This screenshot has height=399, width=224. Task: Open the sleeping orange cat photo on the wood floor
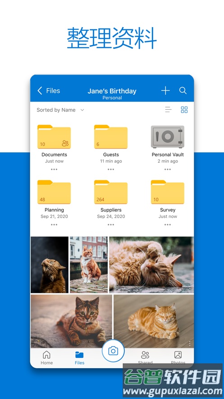154,321
